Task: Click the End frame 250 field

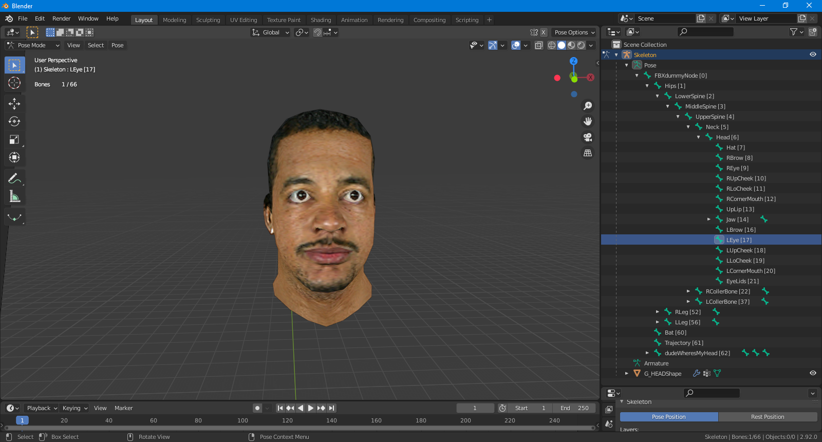Action: [574, 408]
